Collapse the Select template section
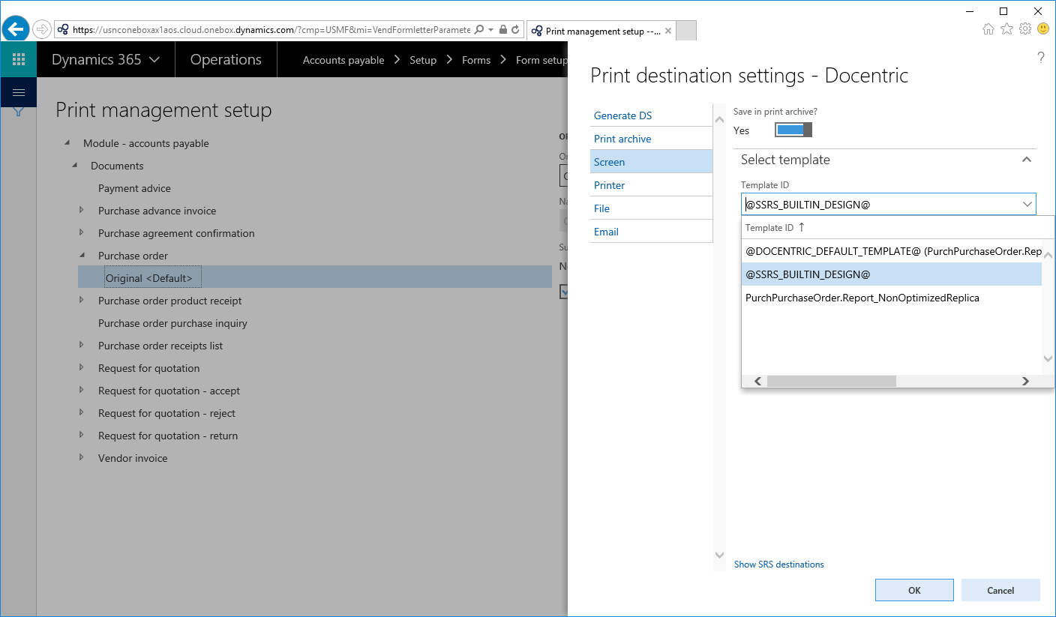Screen dimensions: 1056x617 [x=1027, y=160]
